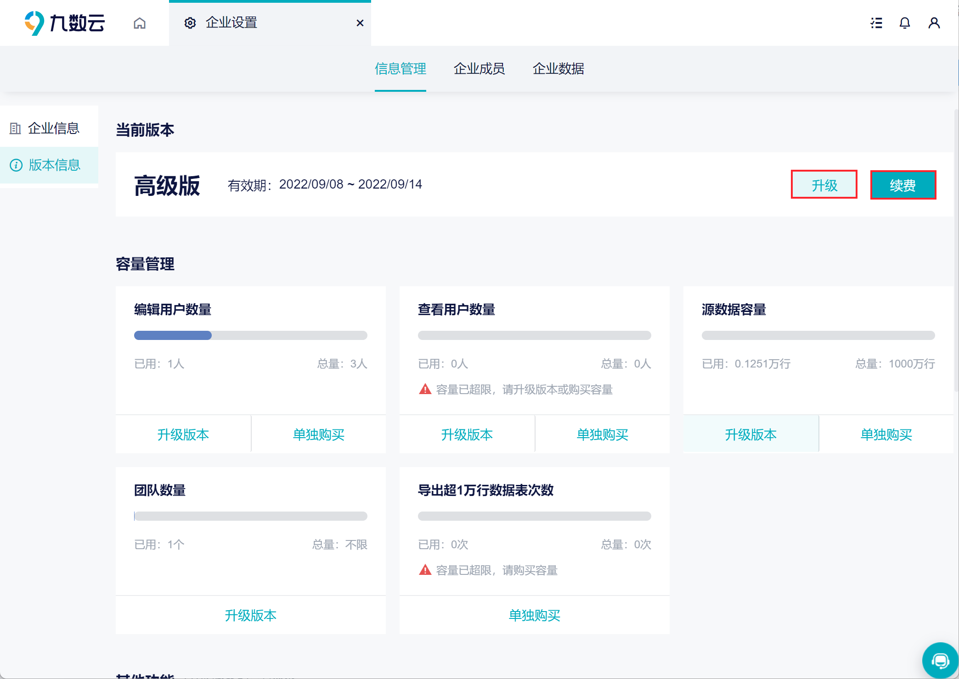
Task: Click the home icon in top bar
Action: [140, 23]
